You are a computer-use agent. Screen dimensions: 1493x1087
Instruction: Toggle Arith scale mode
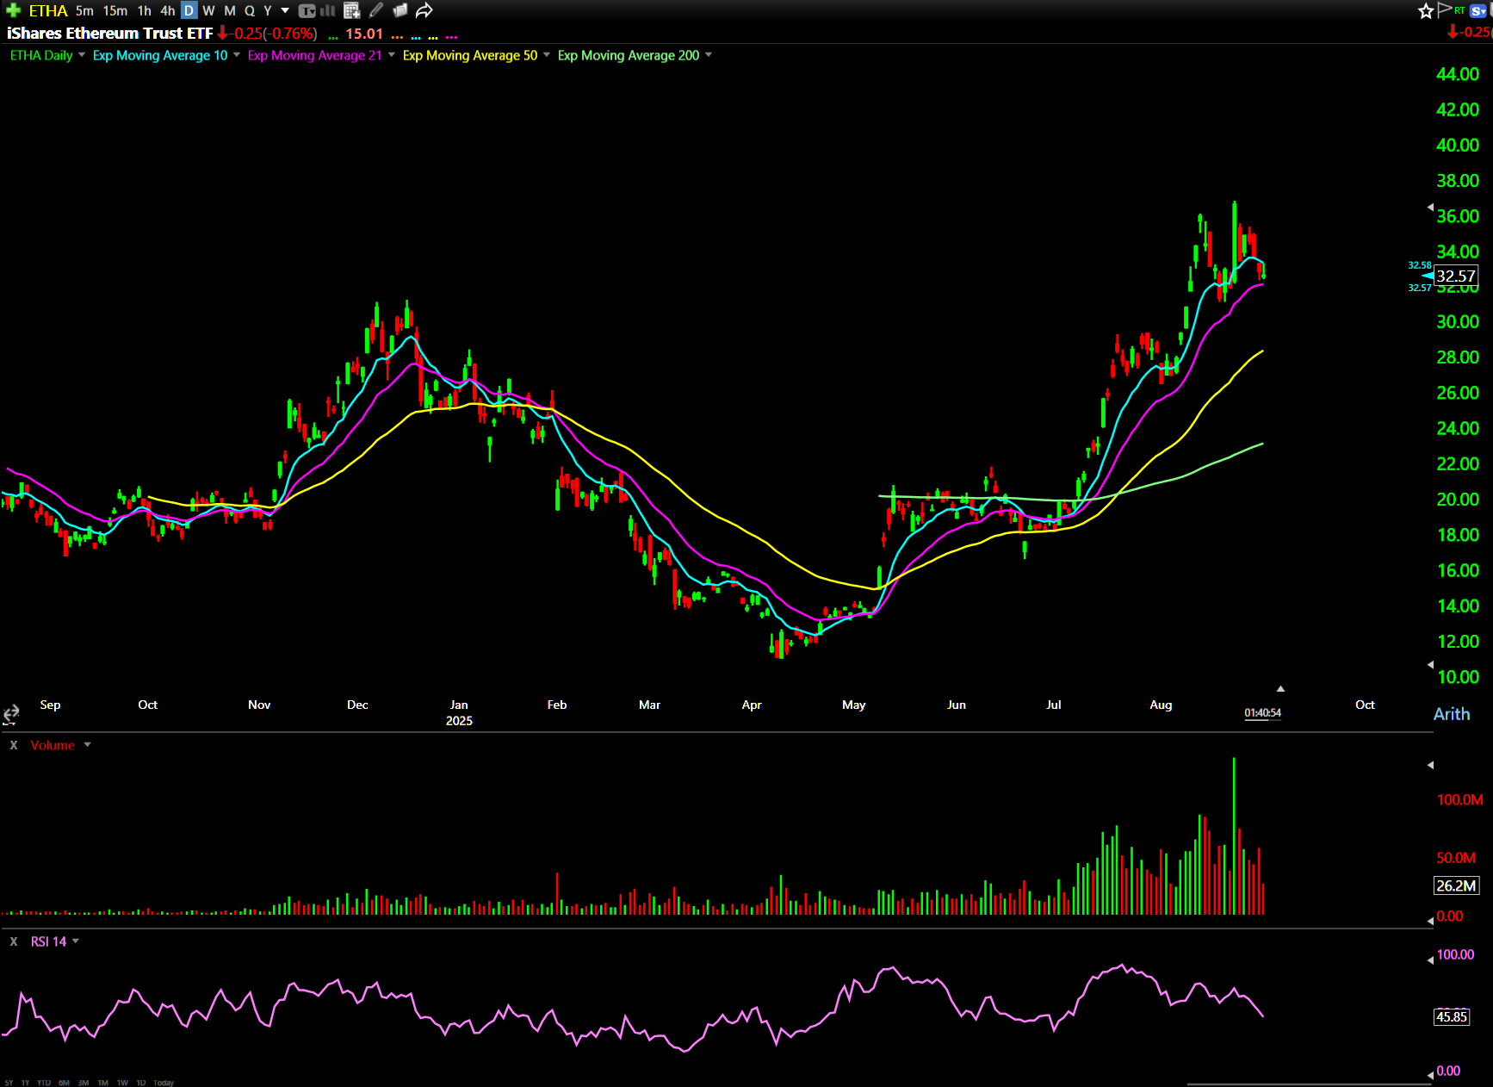pos(1452,714)
